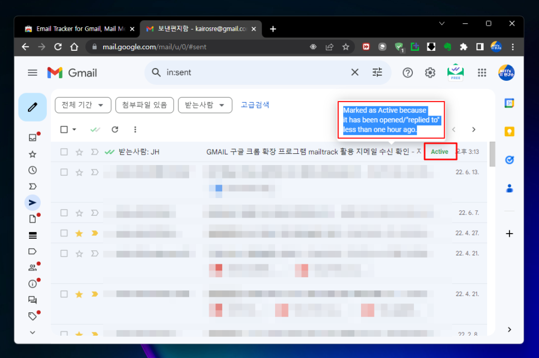539x358 pixels.
Task: Mark the JH email as important
Action: (x=94, y=152)
